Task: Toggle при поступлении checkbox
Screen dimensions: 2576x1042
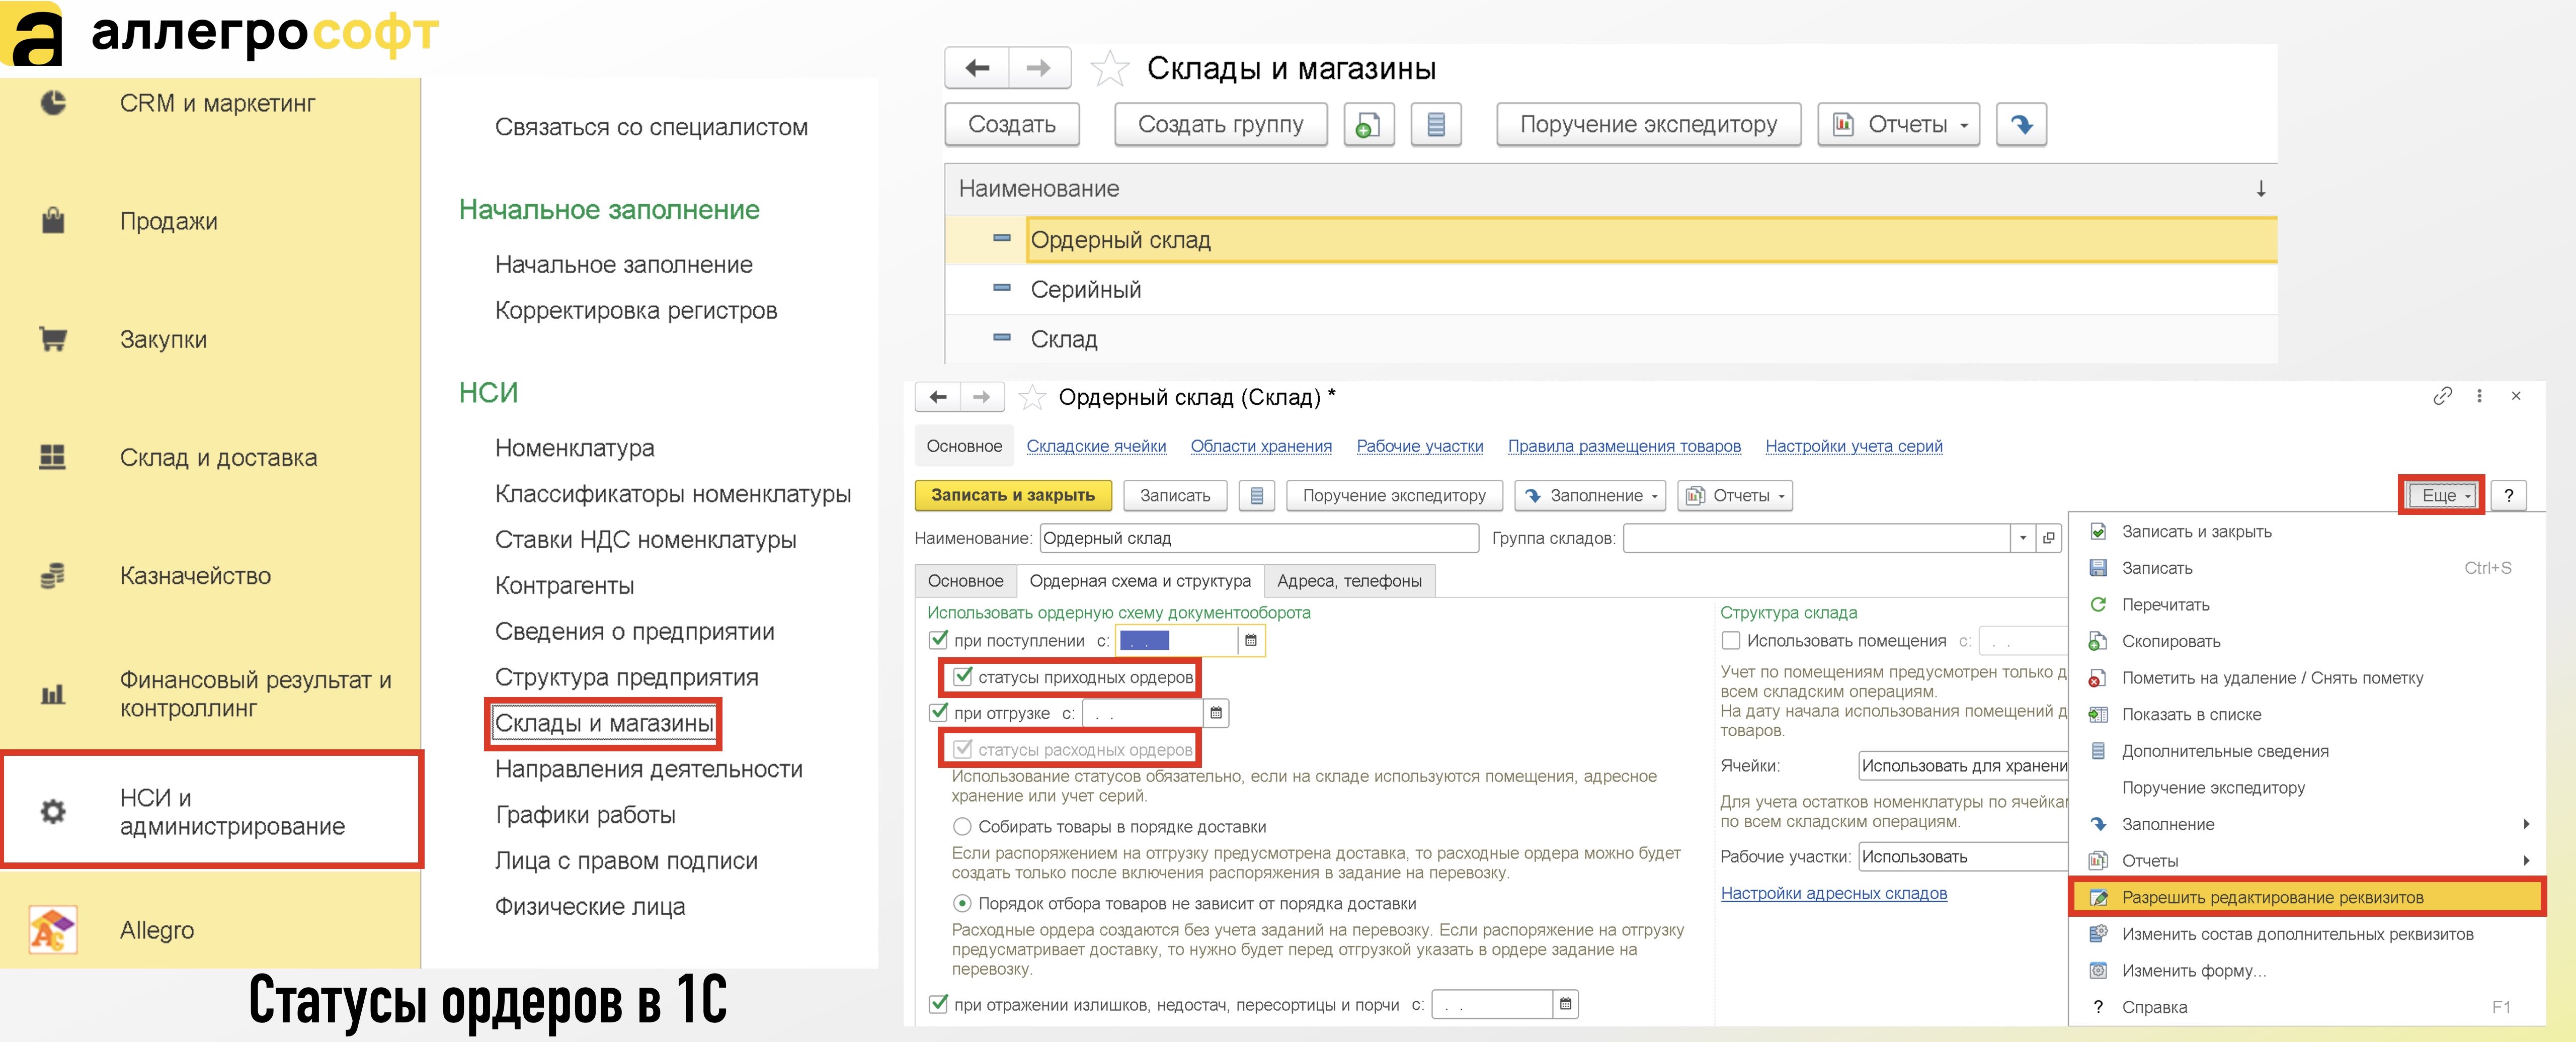Action: click(x=938, y=639)
